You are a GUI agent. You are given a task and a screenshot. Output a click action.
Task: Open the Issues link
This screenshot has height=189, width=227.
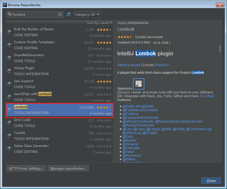pyautogui.click(x=135, y=65)
